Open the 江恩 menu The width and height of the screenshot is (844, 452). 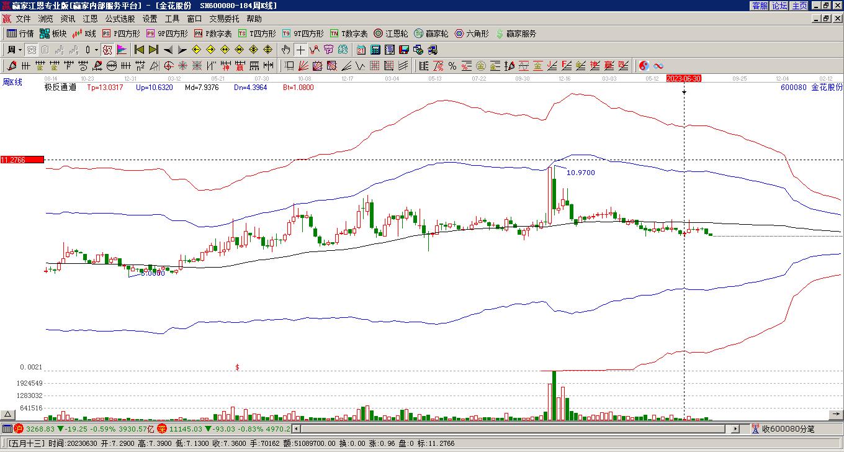(x=90, y=19)
